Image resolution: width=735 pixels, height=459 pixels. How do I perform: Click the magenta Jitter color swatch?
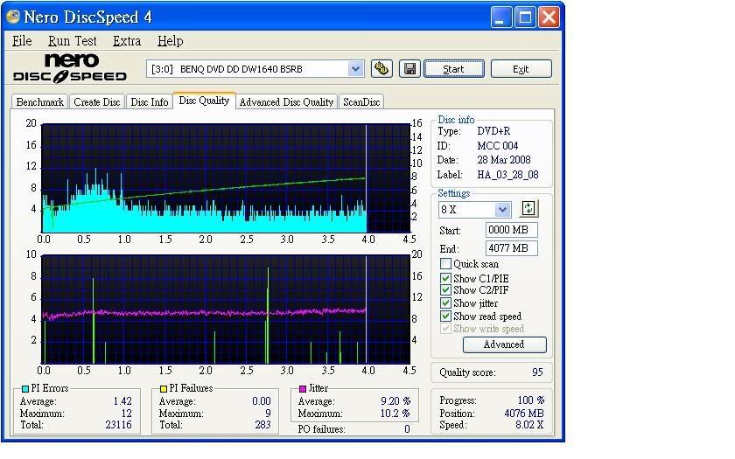click(x=303, y=389)
